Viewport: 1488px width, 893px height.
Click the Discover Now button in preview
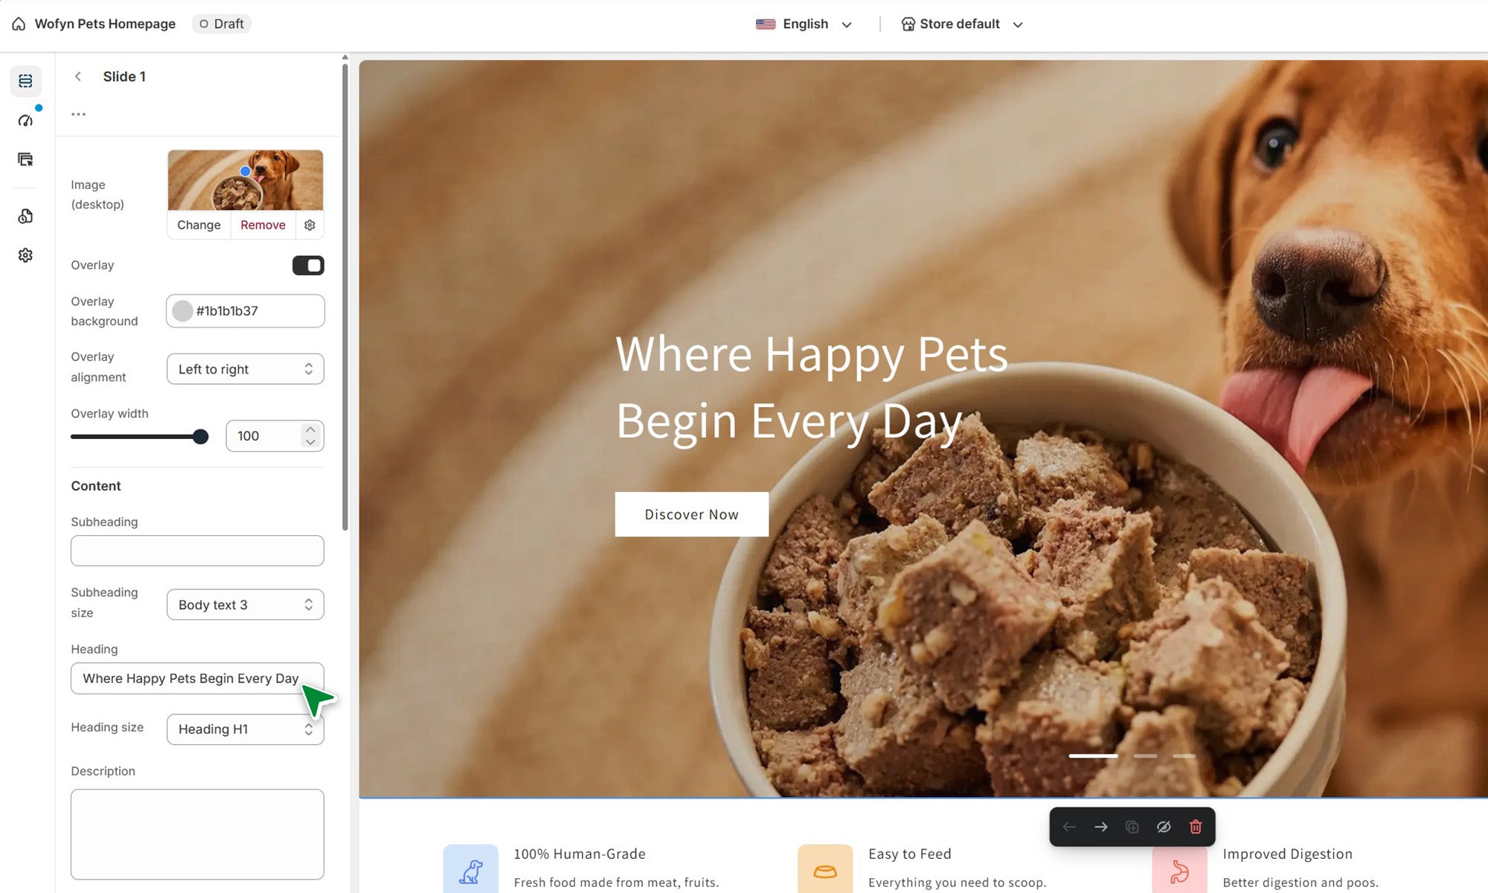(692, 514)
